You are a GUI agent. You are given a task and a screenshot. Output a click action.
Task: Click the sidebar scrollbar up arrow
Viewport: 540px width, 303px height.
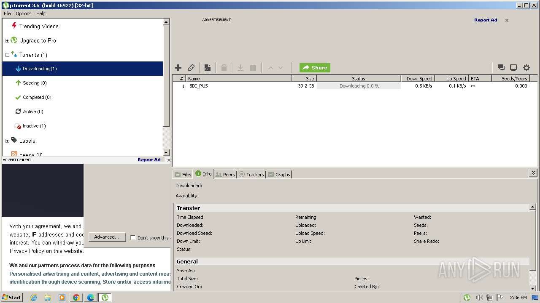pos(166,22)
